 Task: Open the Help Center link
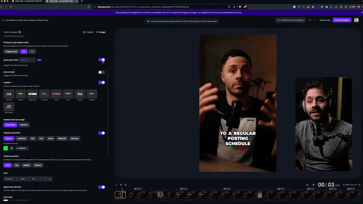coord(325,20)
